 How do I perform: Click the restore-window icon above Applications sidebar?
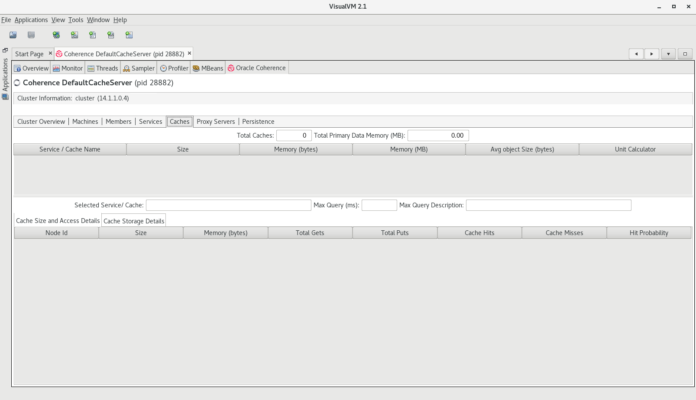(5, 50)
